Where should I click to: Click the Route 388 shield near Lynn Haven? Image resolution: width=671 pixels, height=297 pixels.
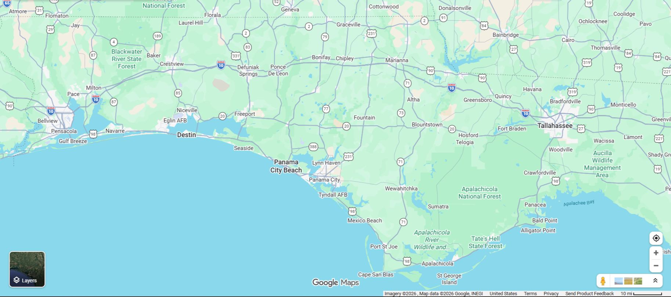click(313, 147)
